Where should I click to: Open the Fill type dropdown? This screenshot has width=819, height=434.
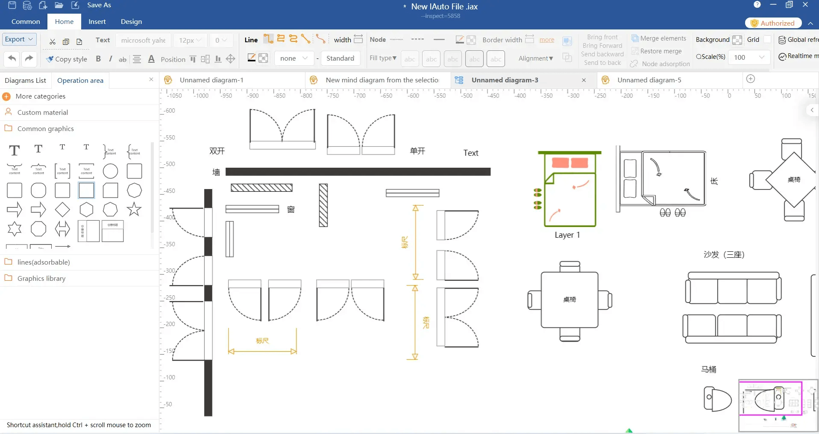pyautogui.click(x=383, y=58)
